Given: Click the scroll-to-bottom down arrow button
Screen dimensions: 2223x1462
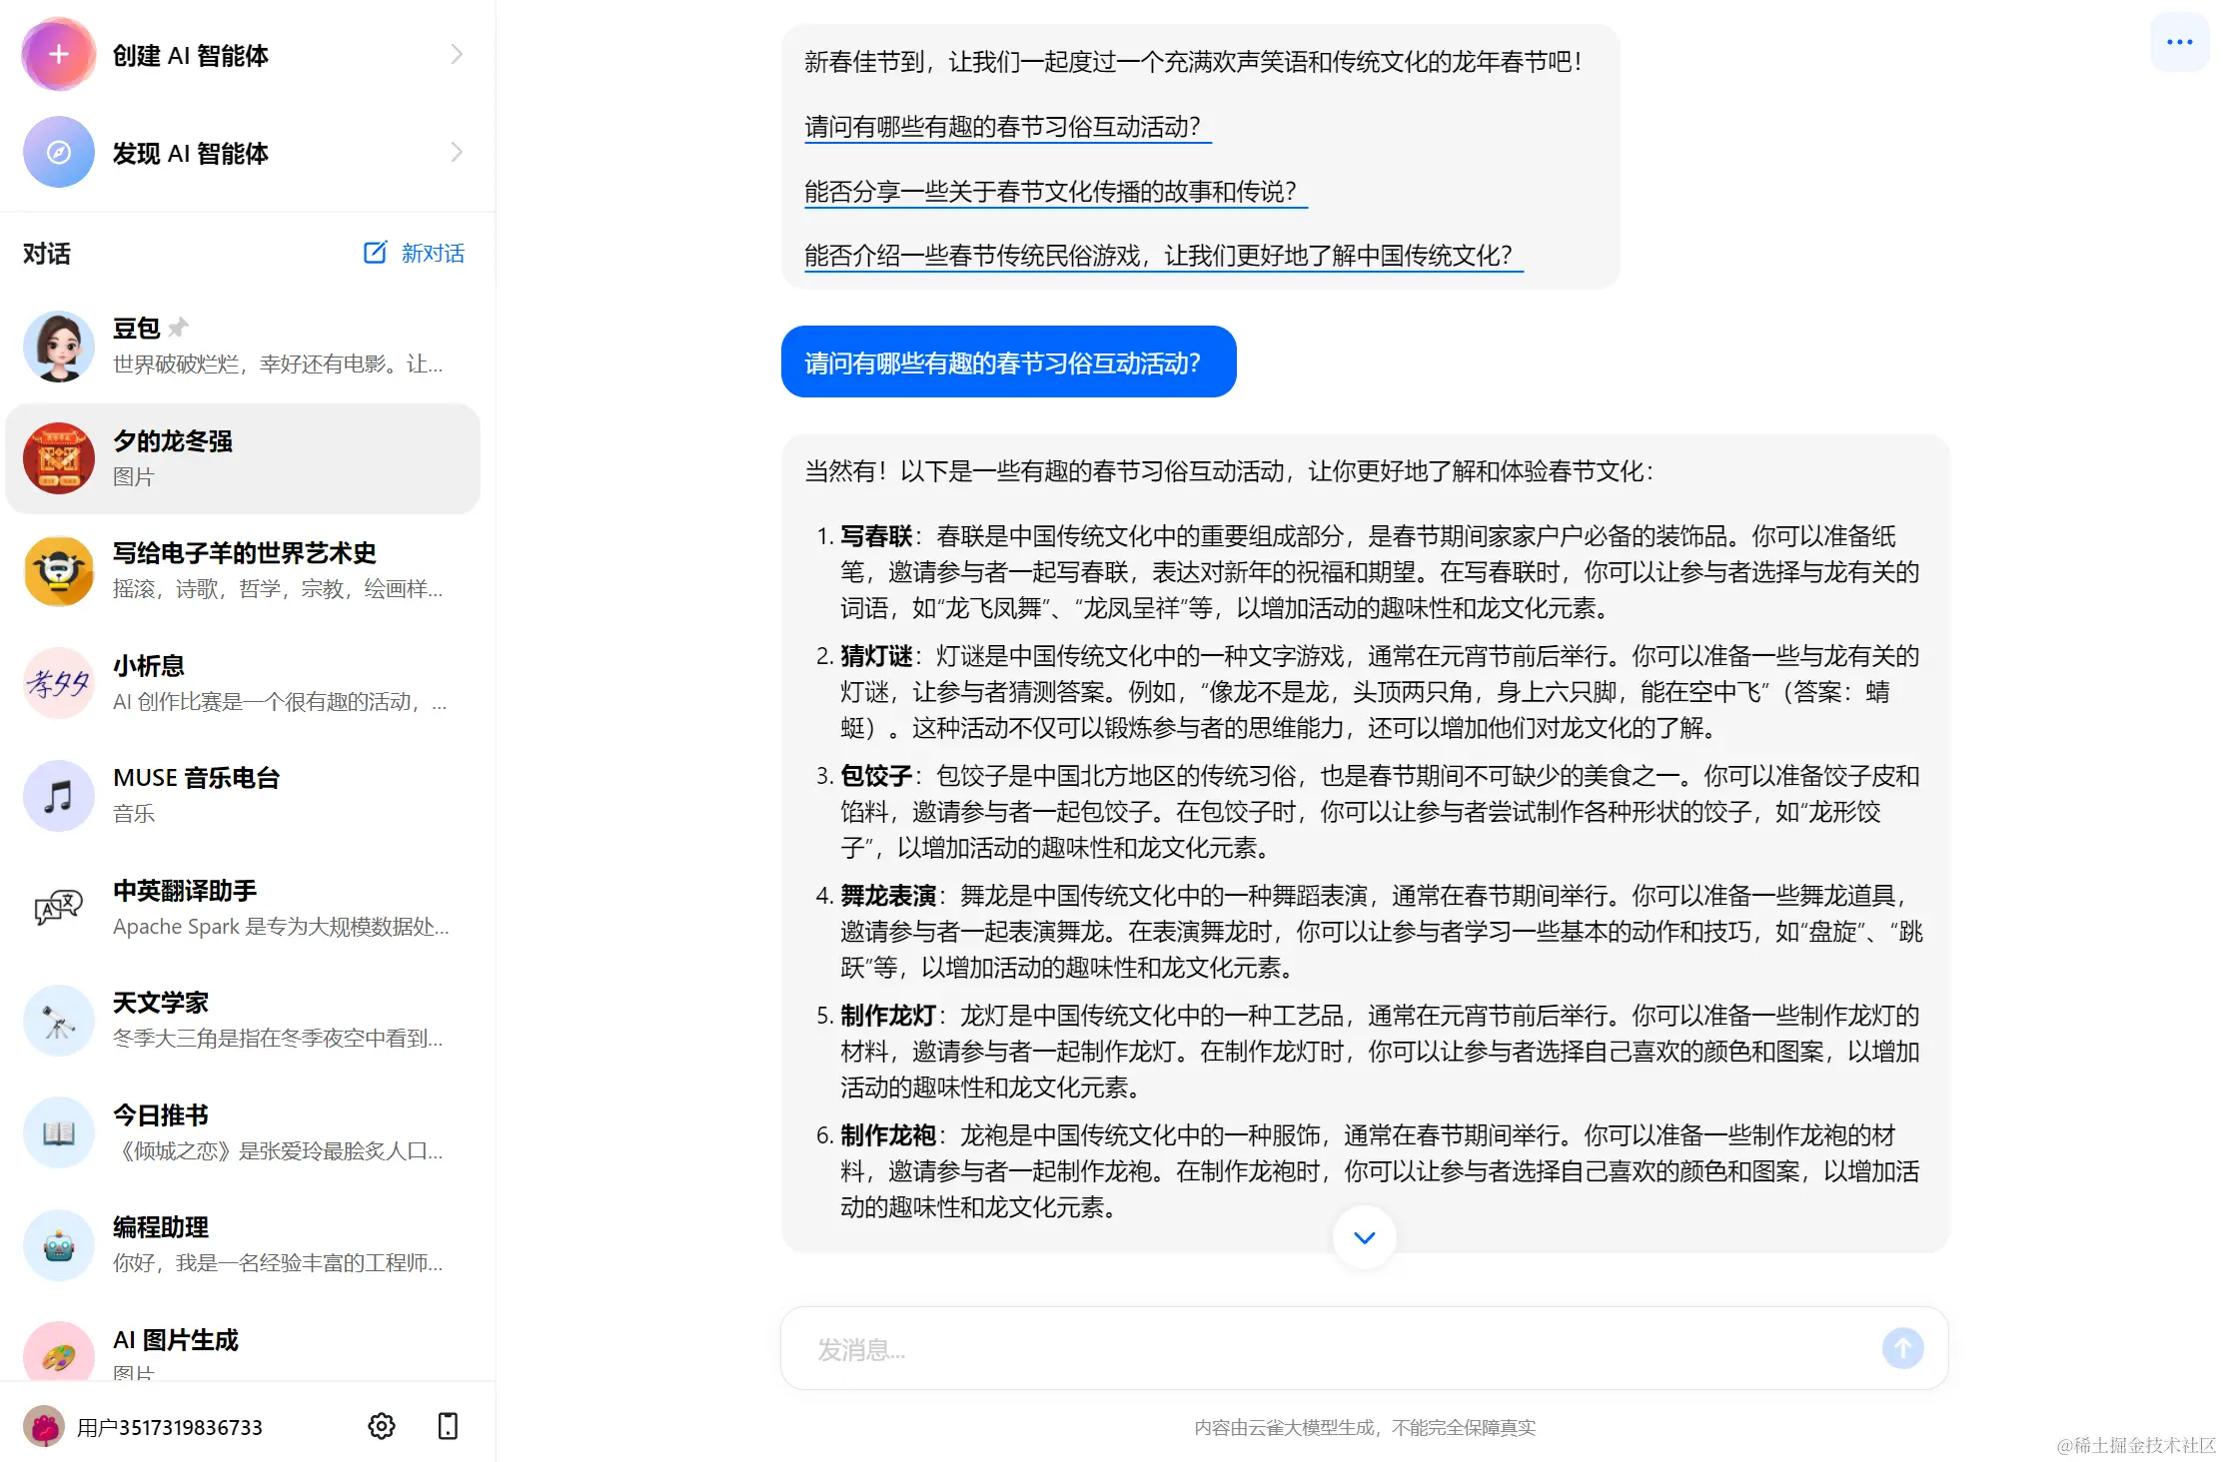Looking at the screenshot, I should (x=1364, y=1237).
